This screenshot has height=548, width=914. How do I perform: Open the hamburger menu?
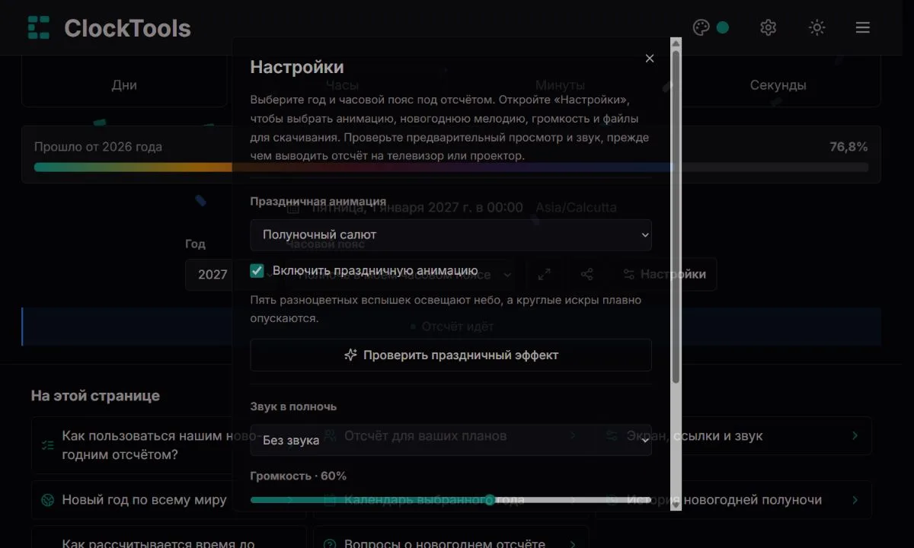tap(862, 27)
